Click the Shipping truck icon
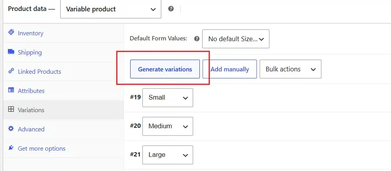 coord(11,52)
